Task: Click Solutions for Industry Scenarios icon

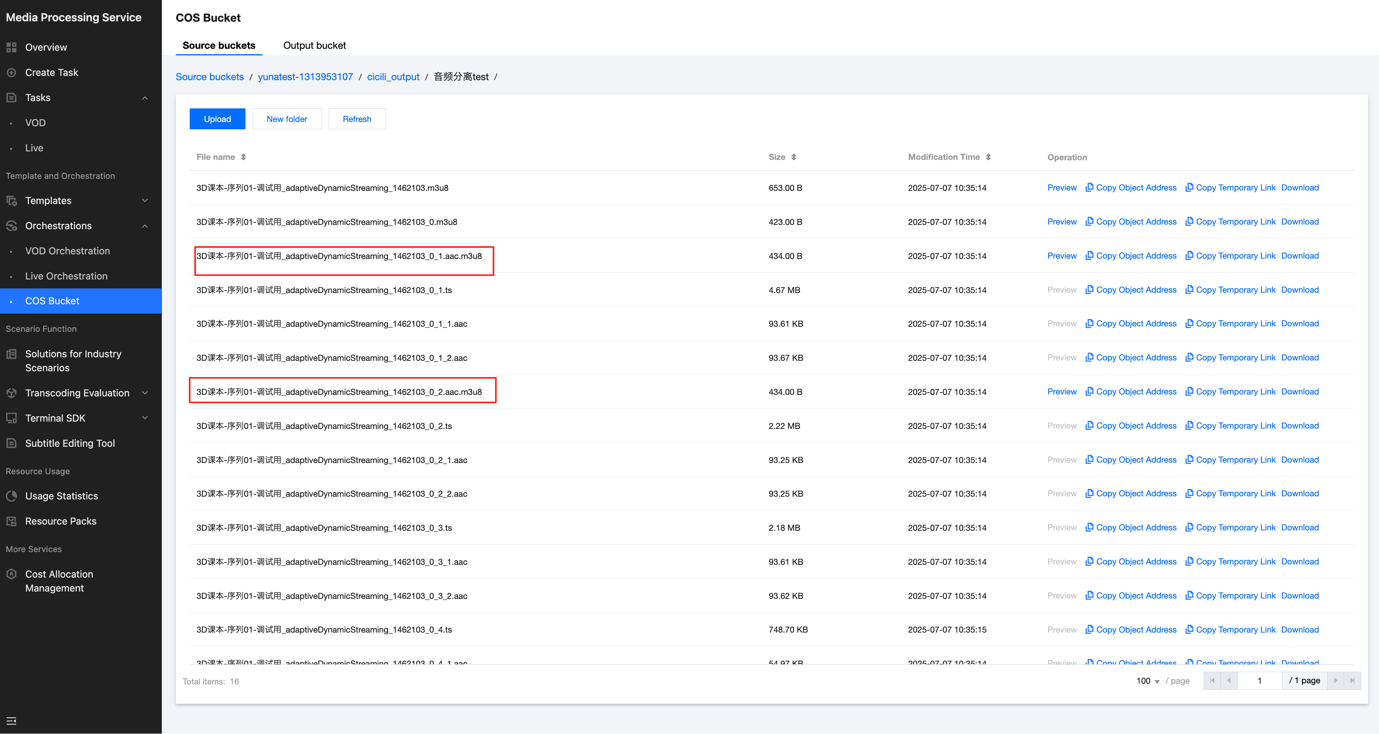Action: coord(11,354)
